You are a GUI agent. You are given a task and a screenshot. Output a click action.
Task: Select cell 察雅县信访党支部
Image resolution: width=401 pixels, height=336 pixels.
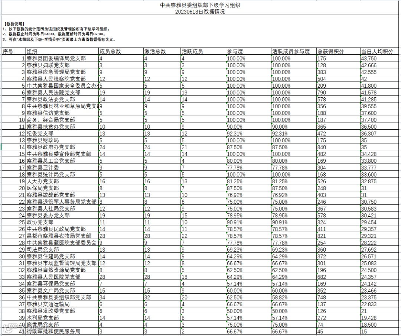[62, 113]
